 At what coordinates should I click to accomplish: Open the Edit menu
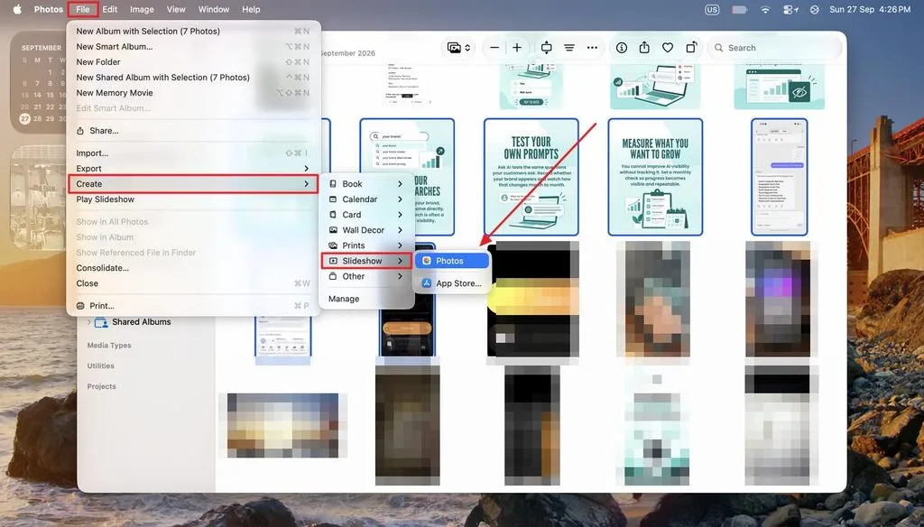109,9
